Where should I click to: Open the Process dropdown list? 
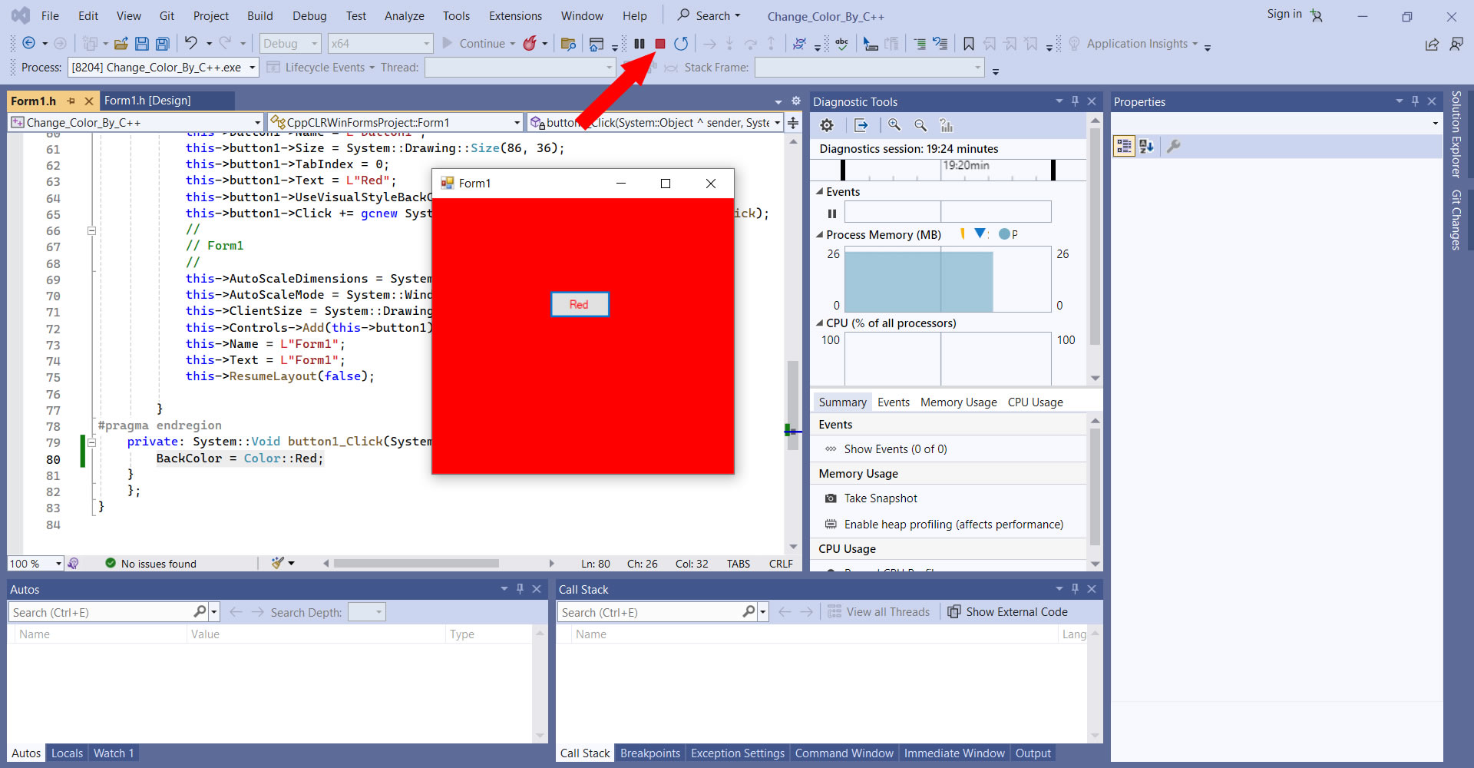pos(252,68)
